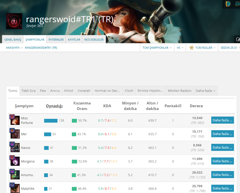Switch to the Tekli Sıra tab
Image resolution: width=240 pixels, height=193 pixels.
coord(29,91)
